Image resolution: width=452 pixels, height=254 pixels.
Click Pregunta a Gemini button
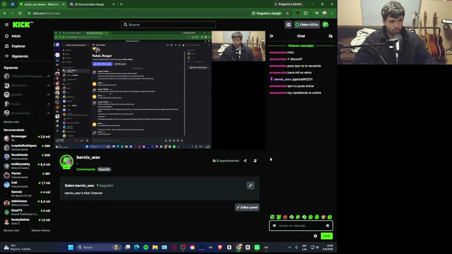(x=288, y=4)
